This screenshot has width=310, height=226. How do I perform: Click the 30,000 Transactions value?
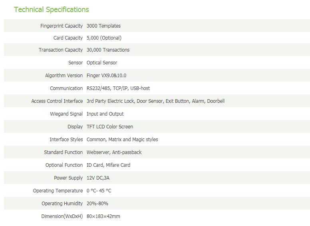108,50
